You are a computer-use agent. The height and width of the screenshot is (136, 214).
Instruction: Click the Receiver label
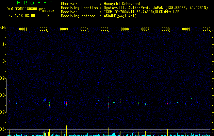pyautogui.click(x=69, y=12)
